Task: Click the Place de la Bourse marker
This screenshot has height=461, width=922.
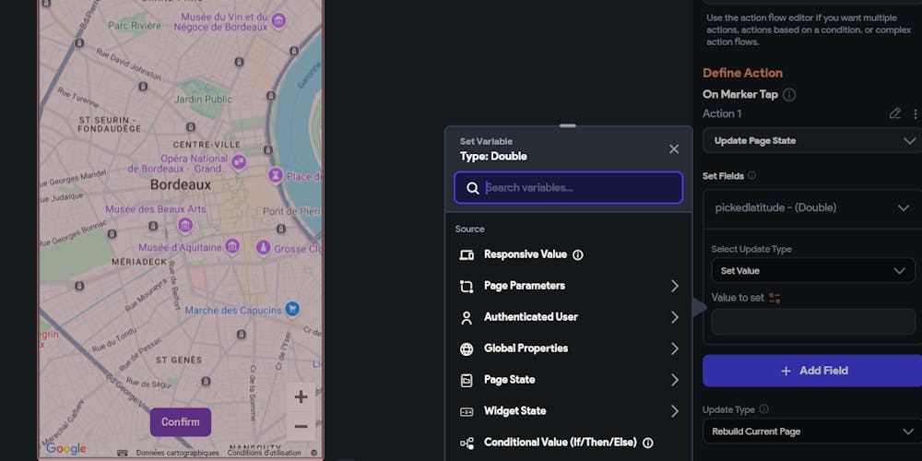Action: click(x=275, y=175)
